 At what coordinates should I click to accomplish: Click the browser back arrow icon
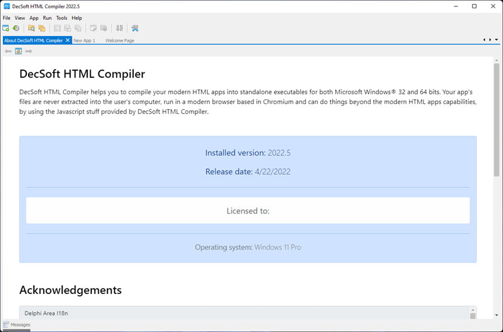coord(8,51)
